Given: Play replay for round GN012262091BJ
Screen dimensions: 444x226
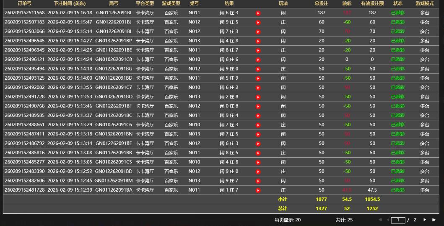Looking at the screenshot, I should [x=258, y=22].
